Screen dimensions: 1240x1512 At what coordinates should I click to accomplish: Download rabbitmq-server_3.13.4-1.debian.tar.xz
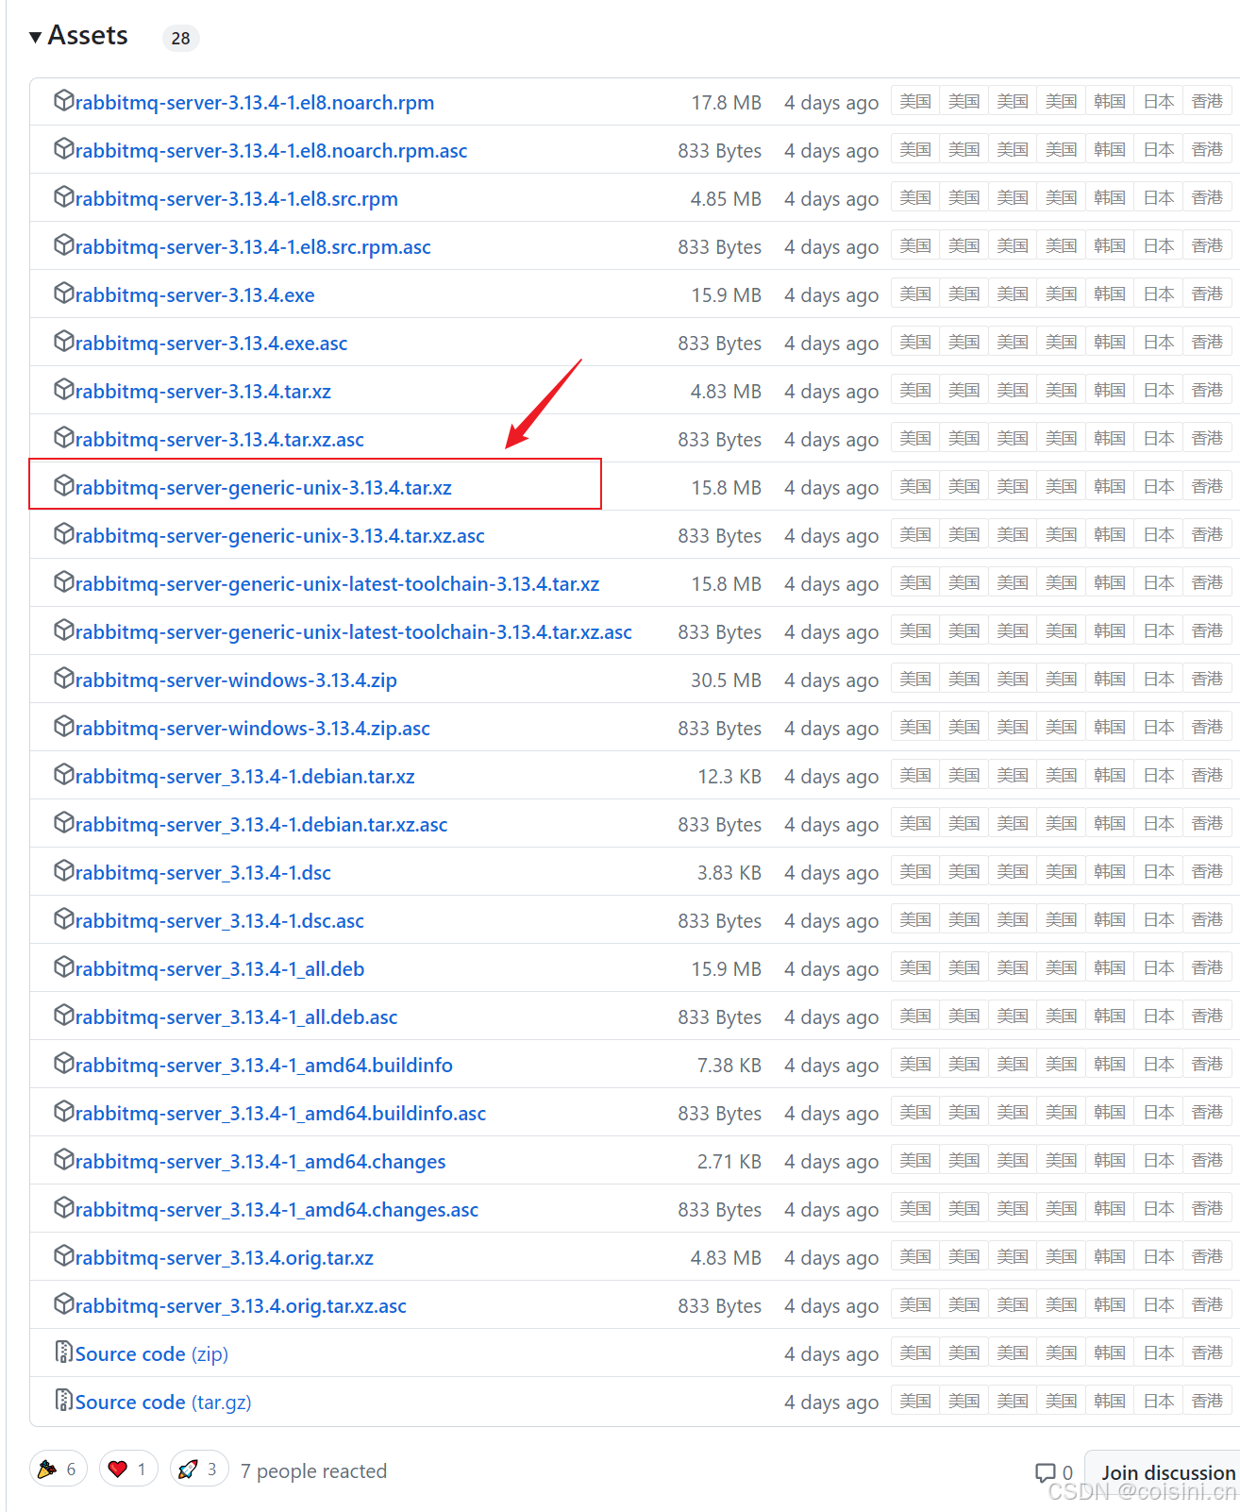click(x=245, y=777)
